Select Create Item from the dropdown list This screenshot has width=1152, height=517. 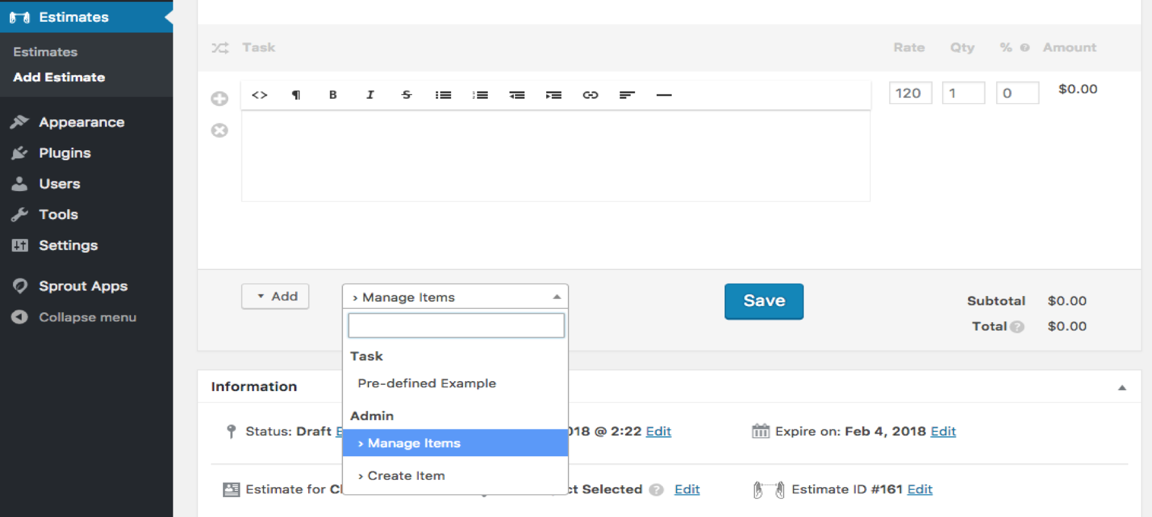(x=406, y=475)
